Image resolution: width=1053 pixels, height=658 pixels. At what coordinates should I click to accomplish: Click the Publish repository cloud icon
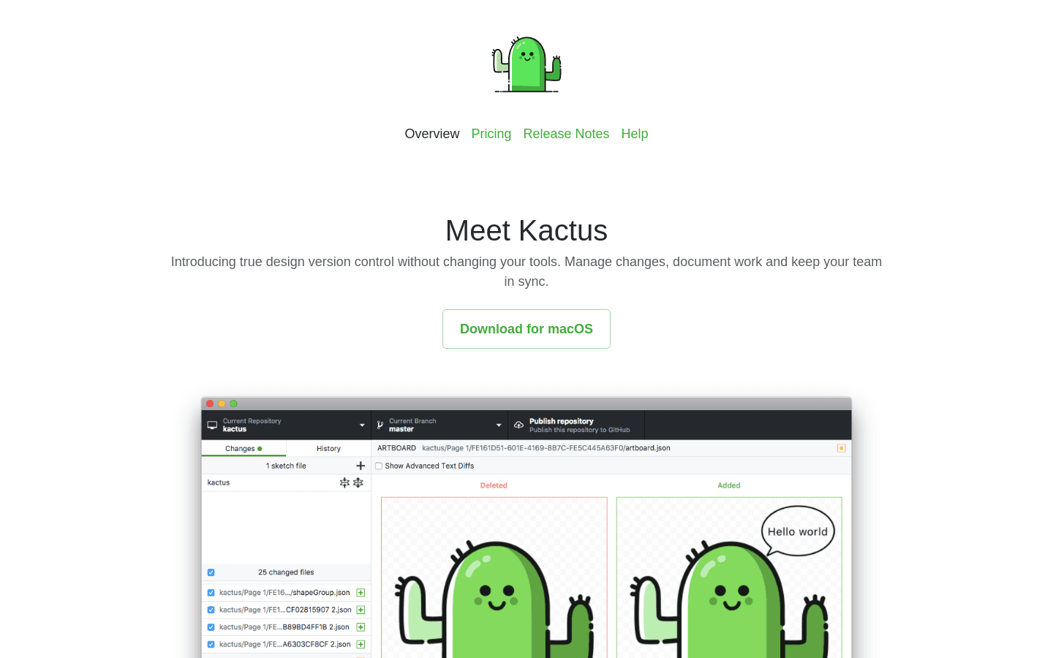pos(518,424)
